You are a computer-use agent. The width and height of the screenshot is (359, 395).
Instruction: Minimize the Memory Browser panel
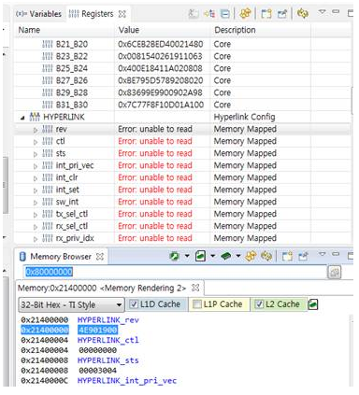(x=336, y=254)
